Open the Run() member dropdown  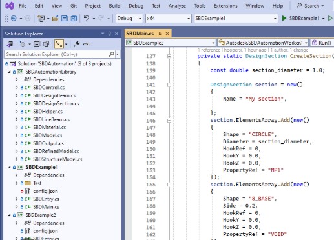click(322, 43)
